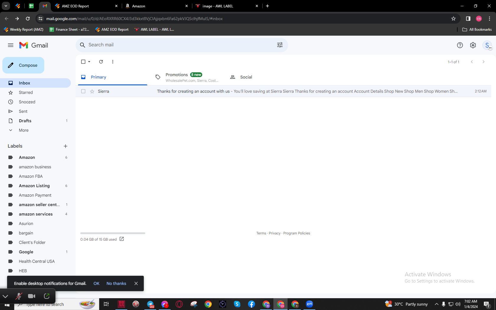Screen dimensions: 496x310
Task: Open a new browser tab
Action: pos(267,6)
